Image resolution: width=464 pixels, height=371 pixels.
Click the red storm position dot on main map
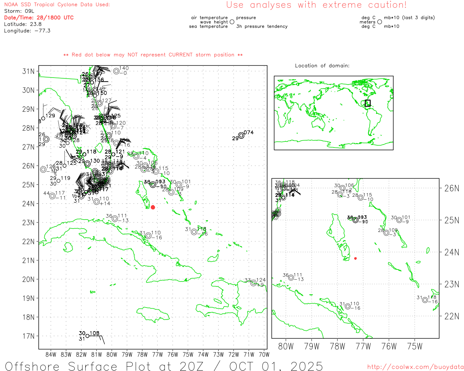click(153, 207)
